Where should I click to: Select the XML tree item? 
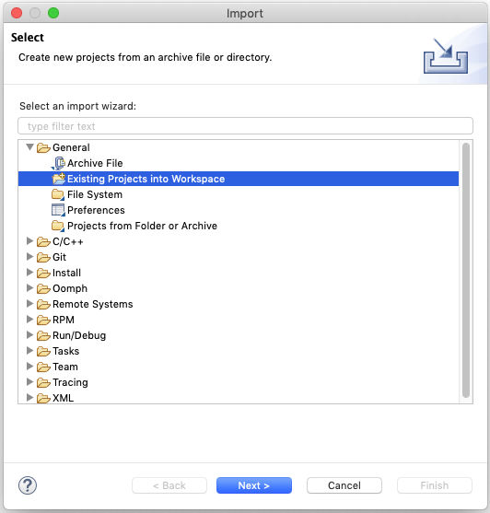pyautogui.click(x=63, y=398)
